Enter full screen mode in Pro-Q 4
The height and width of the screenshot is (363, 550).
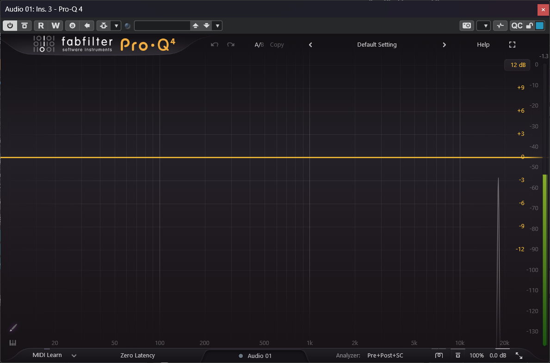click(512, 44)
